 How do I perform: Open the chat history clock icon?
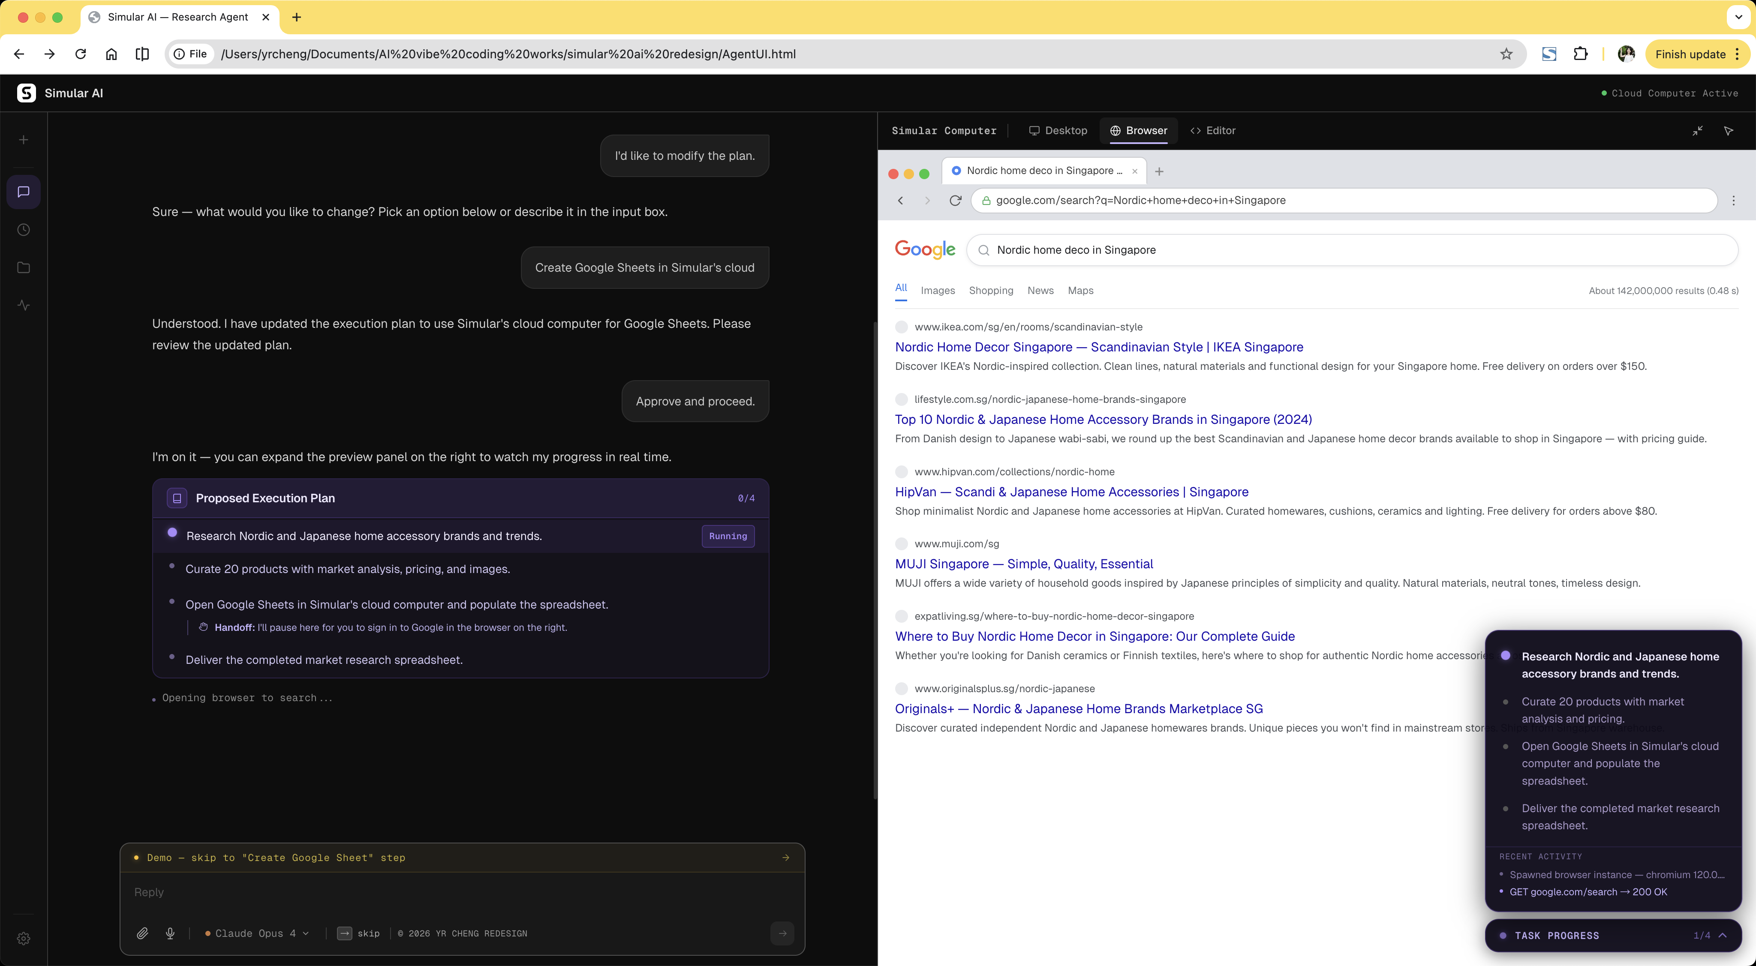tap(23, 230)
